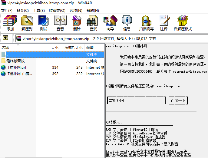Click packed size 222 cell
The width and height of the screenshot is (208, 158).
tap(79, 74)
